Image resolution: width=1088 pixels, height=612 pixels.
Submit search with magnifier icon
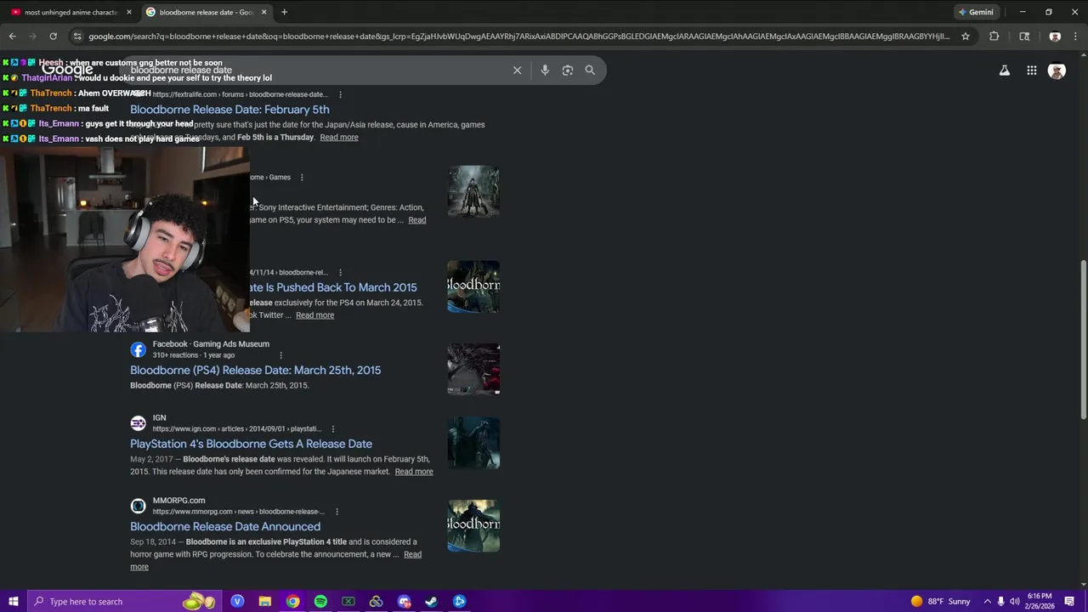point(590,71)
